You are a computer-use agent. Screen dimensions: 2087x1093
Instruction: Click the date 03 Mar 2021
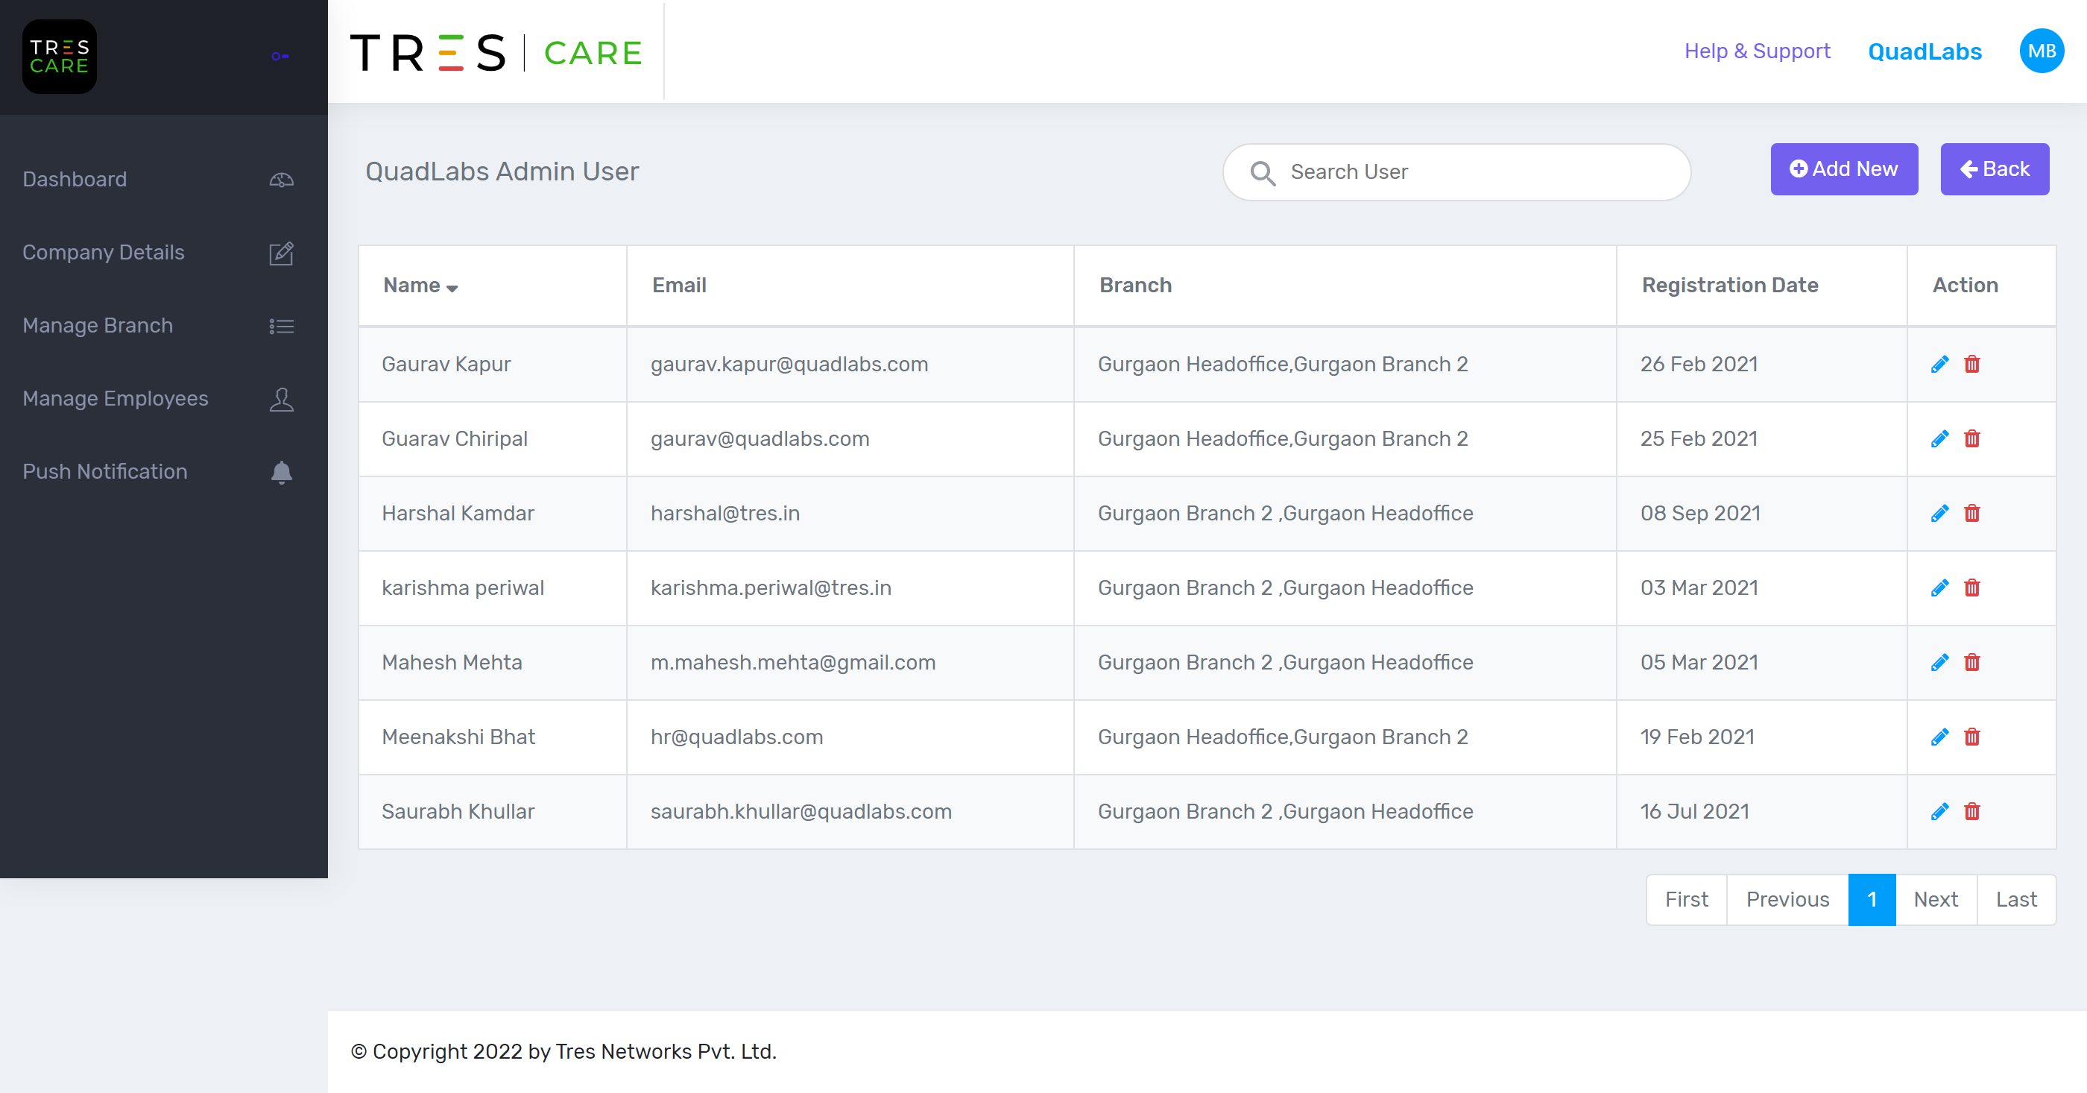[1699, 588]
